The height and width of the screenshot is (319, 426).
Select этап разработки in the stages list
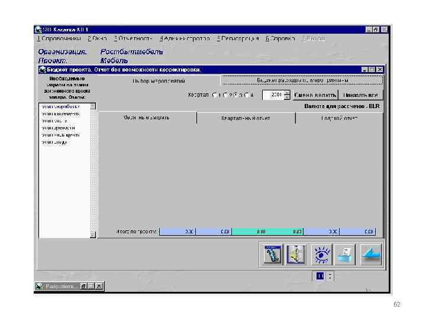tap(60, 106)
